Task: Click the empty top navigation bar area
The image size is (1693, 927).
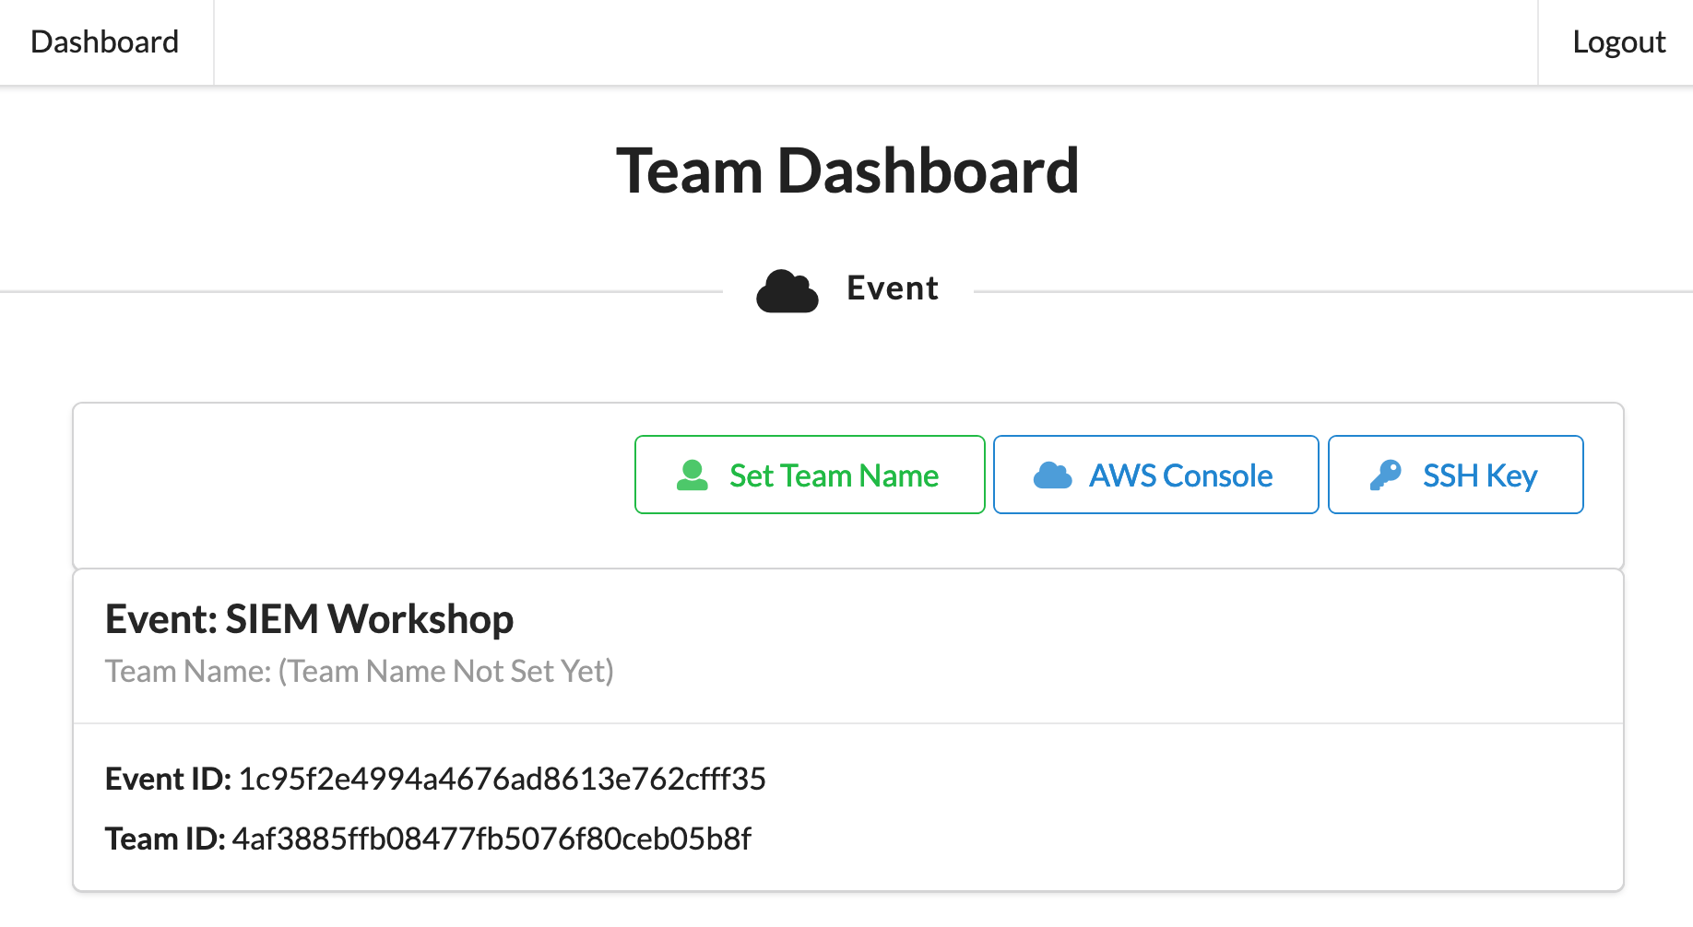Action: click(876, 42)
